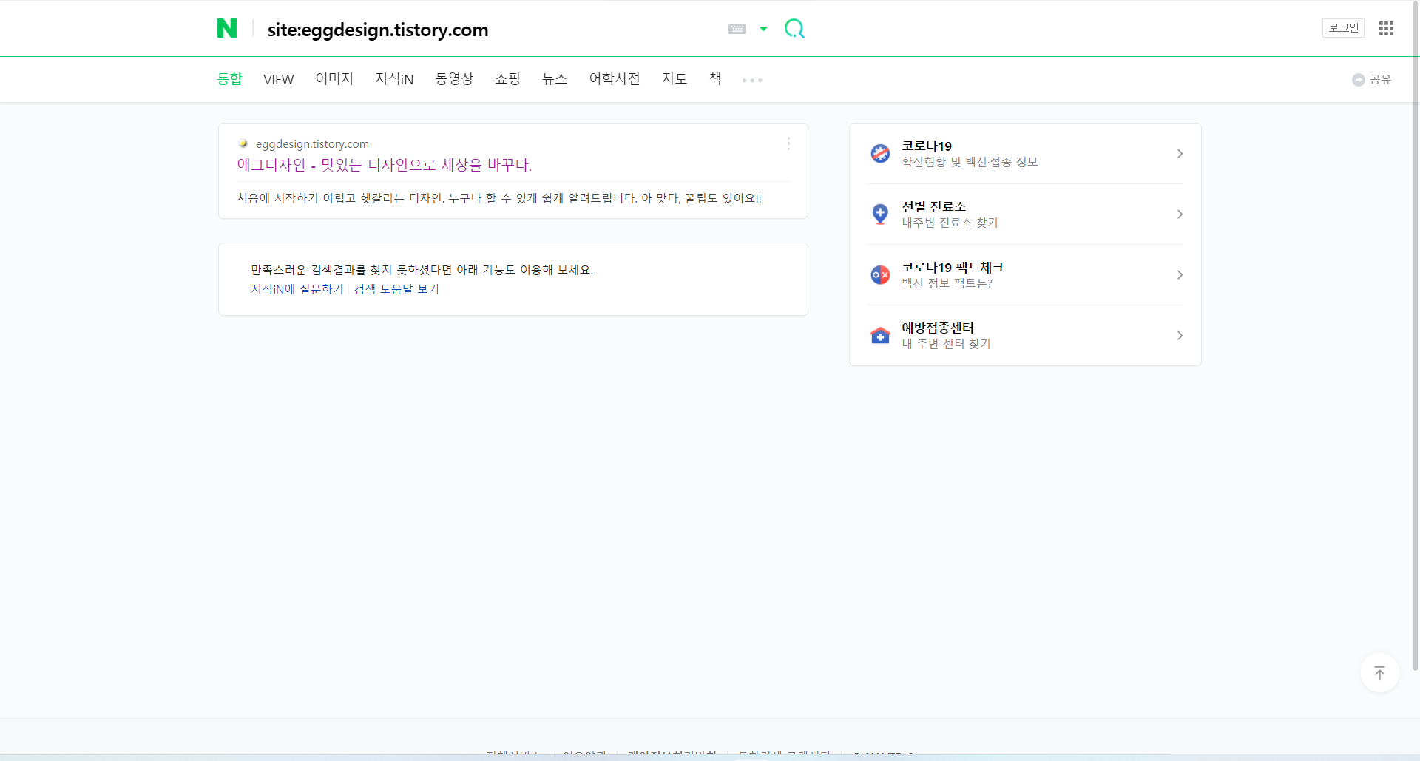Expand the 코로나19 row chevron
Image resolution: width=1420 pixels, height=761 pixels.
pyautogui.click(x=1180, y=153)
